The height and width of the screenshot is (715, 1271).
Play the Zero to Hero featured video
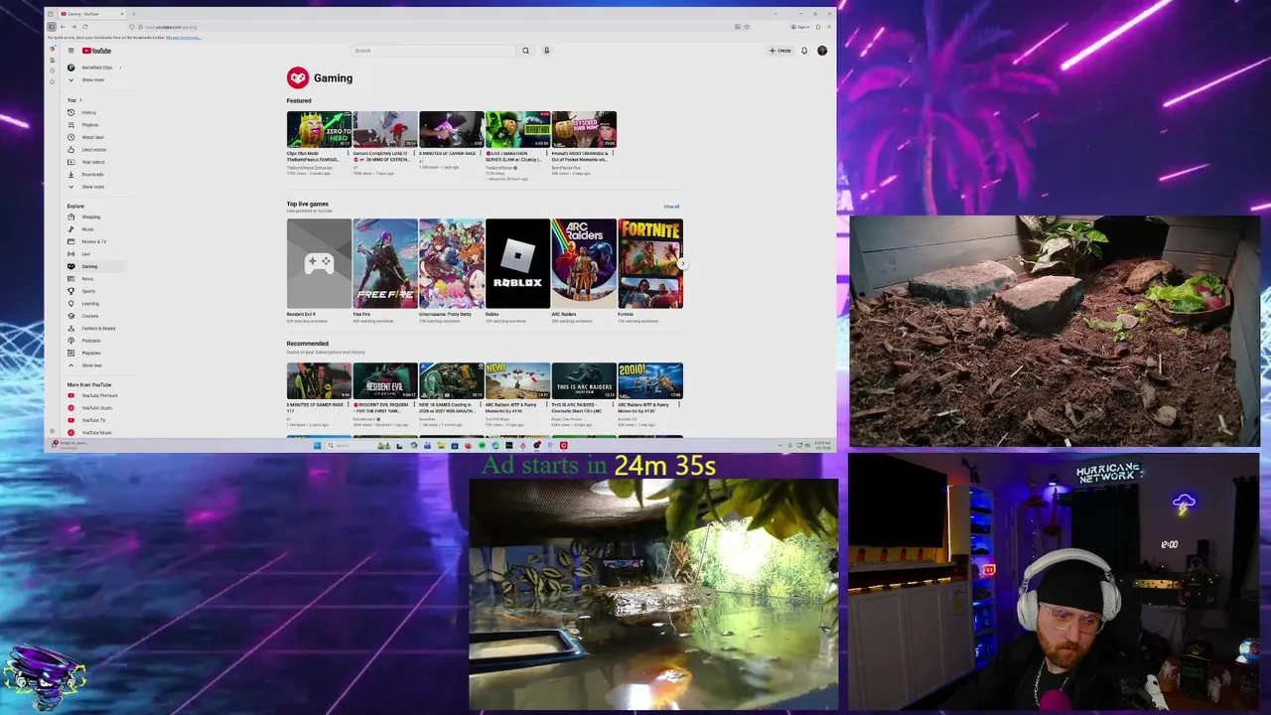click(x=319, y=129)
